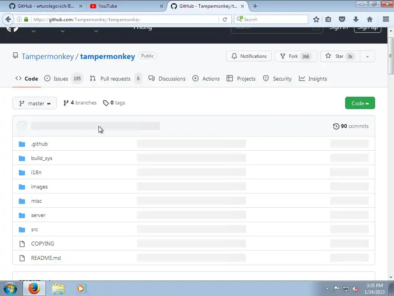This screenshot has height=296, width=394.
Task: Click the file icon beside README.md
Action: 22,258
